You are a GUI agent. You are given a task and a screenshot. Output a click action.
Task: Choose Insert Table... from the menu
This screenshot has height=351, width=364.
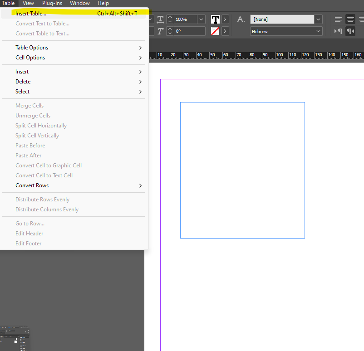31,14
